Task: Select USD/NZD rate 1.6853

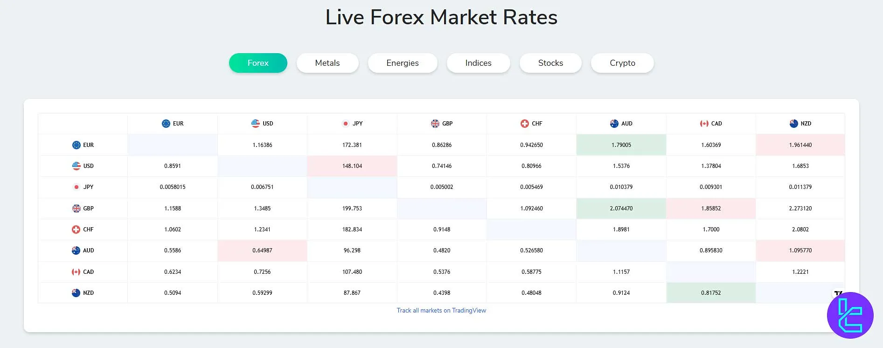Action: point(800,166)
